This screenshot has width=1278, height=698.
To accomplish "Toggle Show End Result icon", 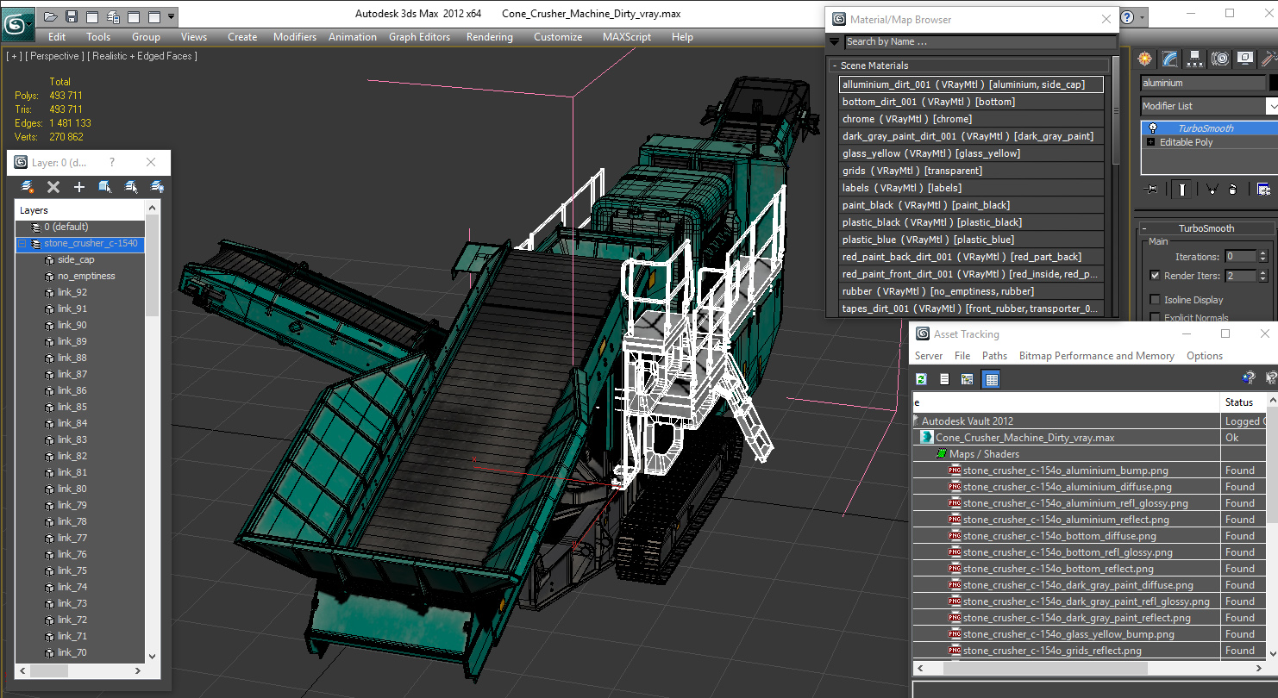I will (x=1181, y=189).
